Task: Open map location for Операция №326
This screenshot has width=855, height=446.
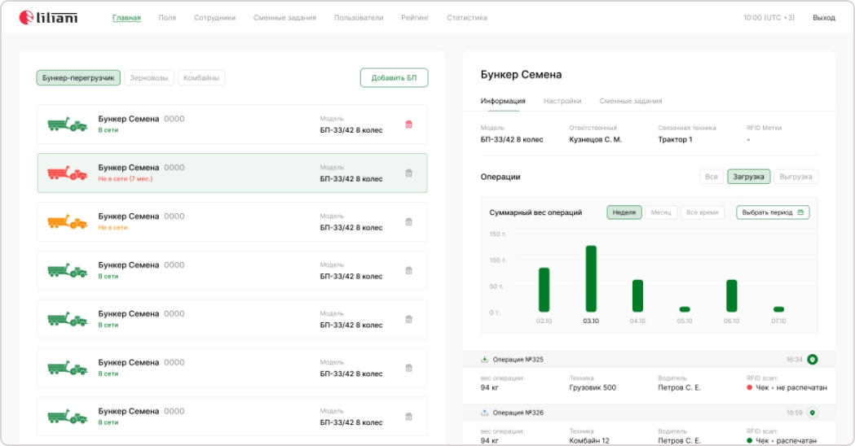Action: 812,413
